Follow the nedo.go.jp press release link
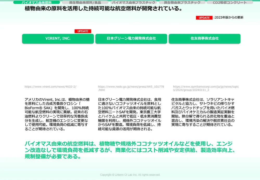This screenshot has width=260, height=180. pyautogui.click(x=131, y=88)
